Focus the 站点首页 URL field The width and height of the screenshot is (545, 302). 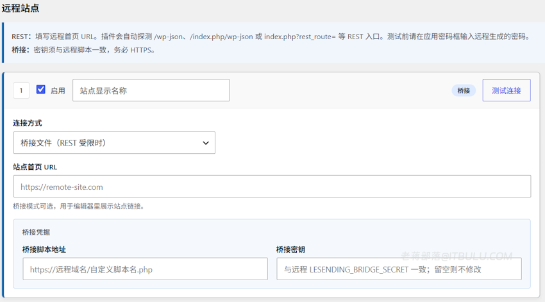272,187
